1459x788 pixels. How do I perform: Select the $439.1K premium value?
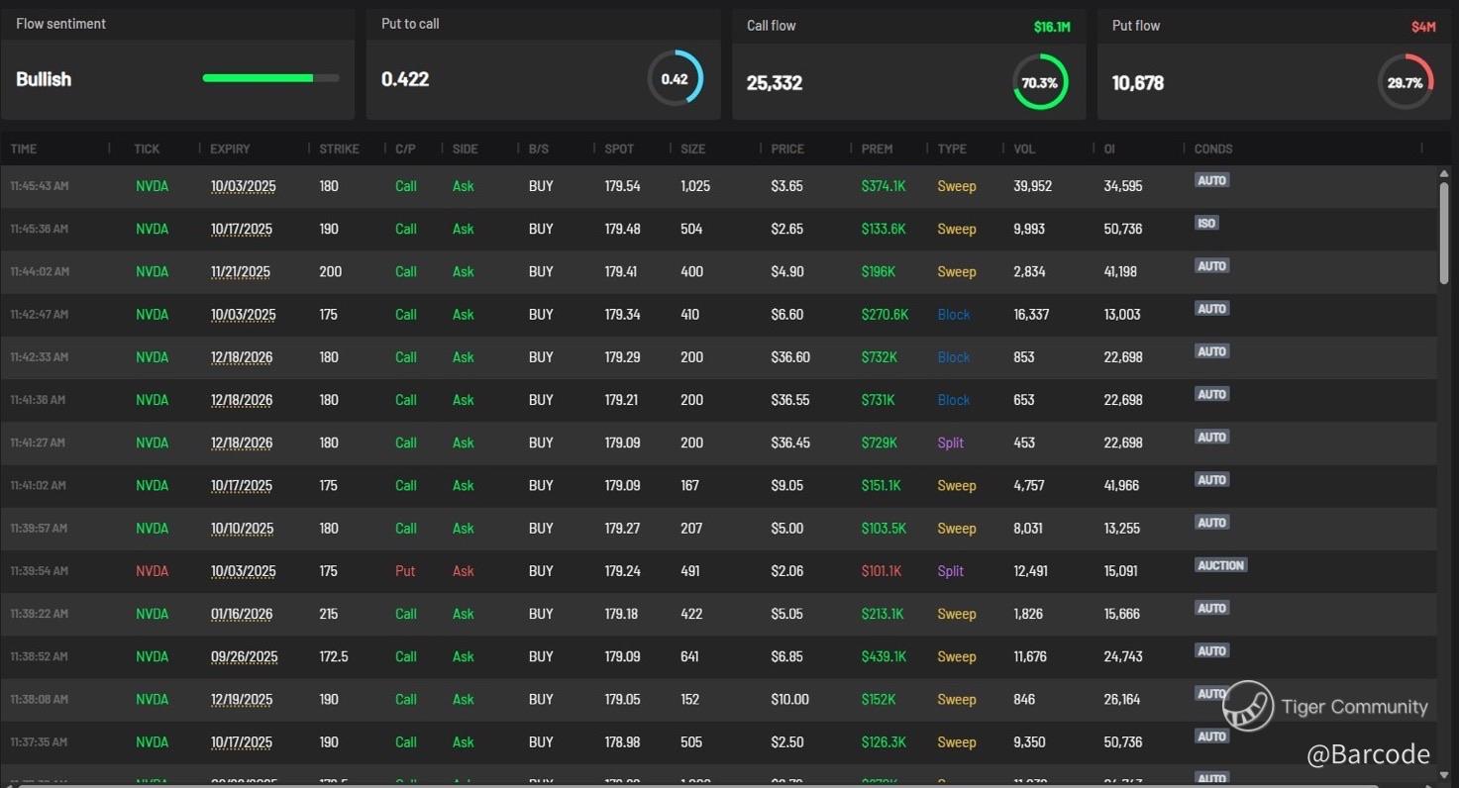(x=884, y=656)
